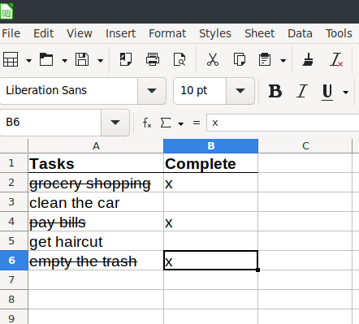Click the Clone Formatting paintbrush icon

coord(308,59)
